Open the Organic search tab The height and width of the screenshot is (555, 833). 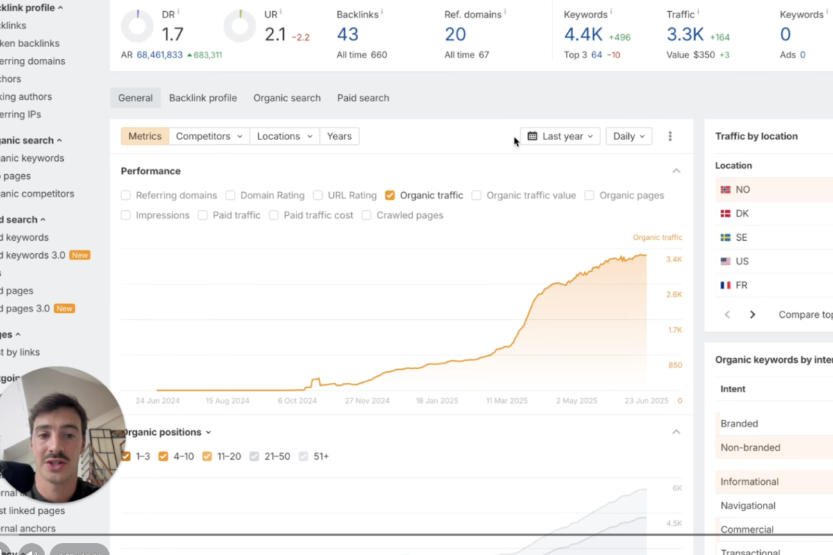coord(287,98)
